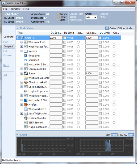The height and width of the screenshot is (164, 137).
Task: Click the Steam application icon
Action: (x=26, y=73)
